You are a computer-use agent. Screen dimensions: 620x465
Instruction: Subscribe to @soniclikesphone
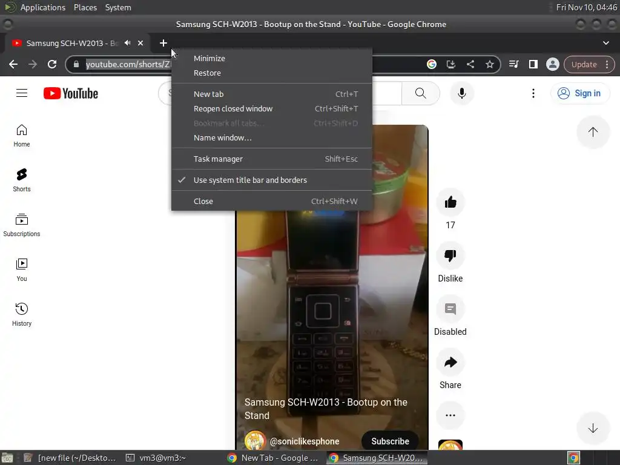tap(390, 441)
